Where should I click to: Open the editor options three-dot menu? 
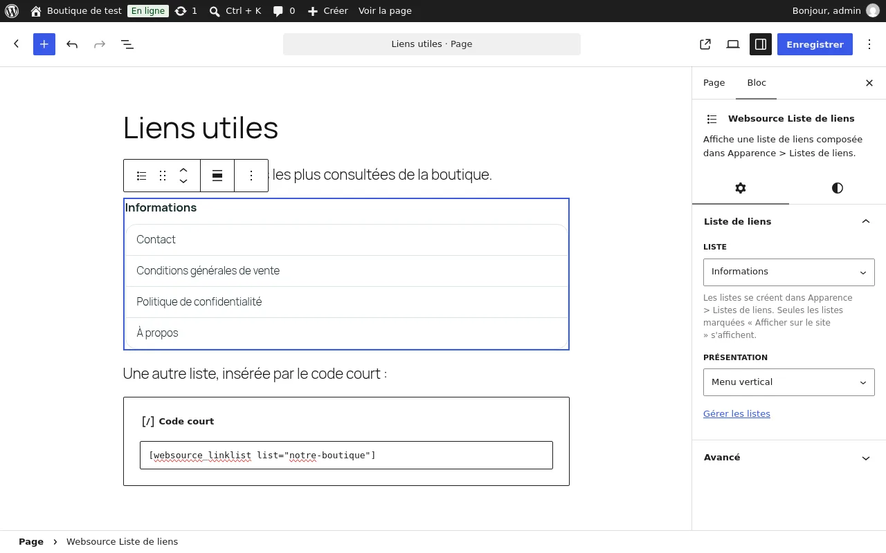869,44
